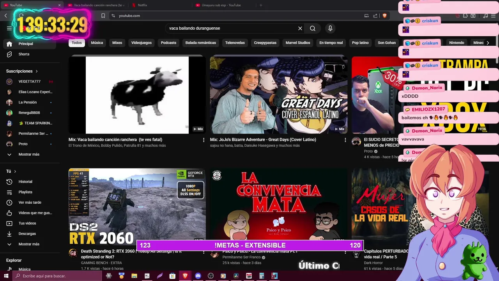
Task: Open La Pensión subscription channel
Action: [x=30, y=102]
